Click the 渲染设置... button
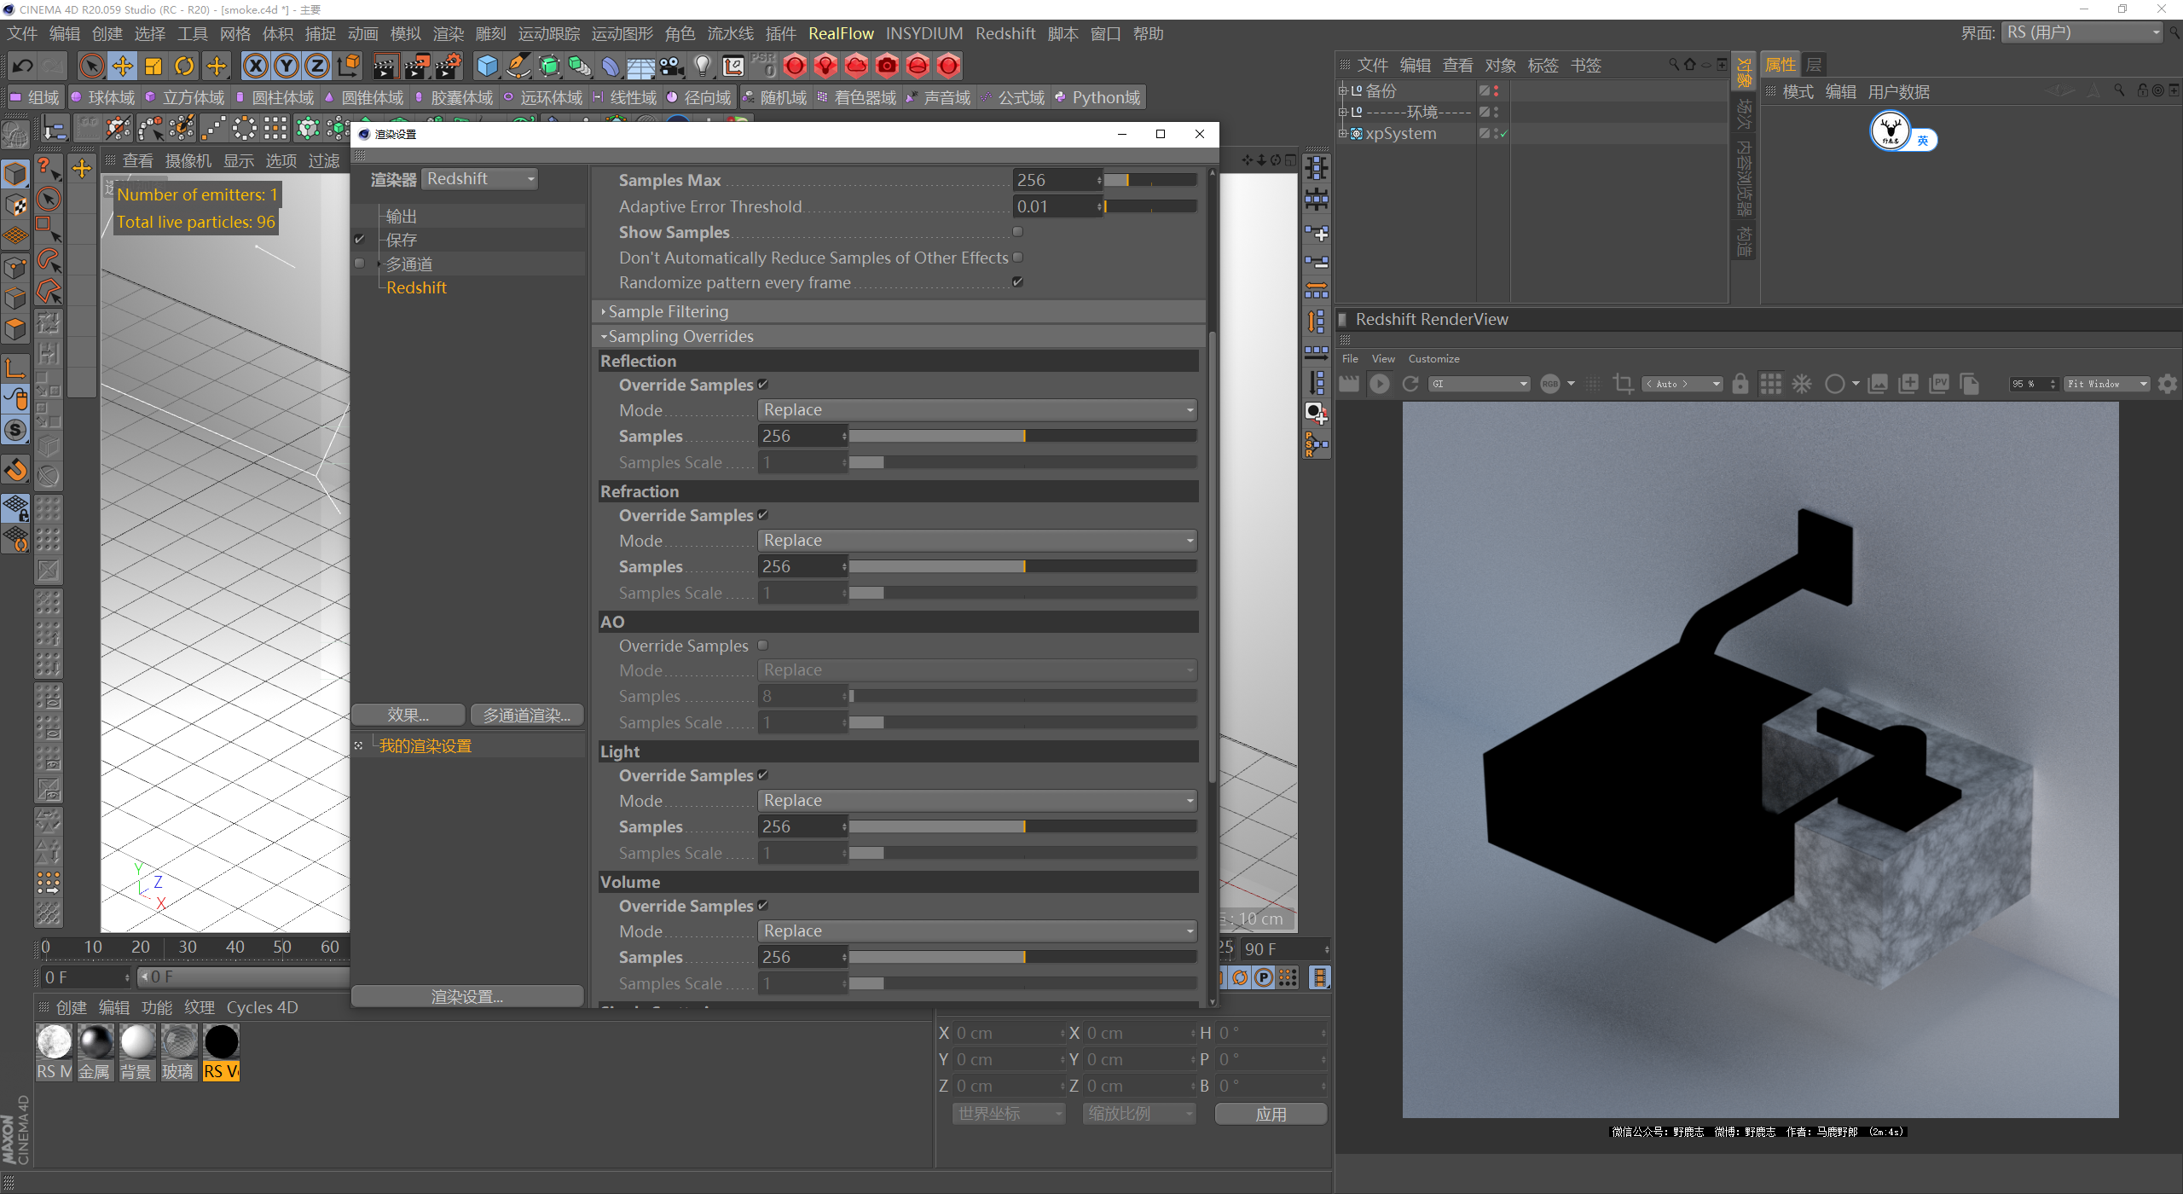2183x1194 pixels. [467, 997]
